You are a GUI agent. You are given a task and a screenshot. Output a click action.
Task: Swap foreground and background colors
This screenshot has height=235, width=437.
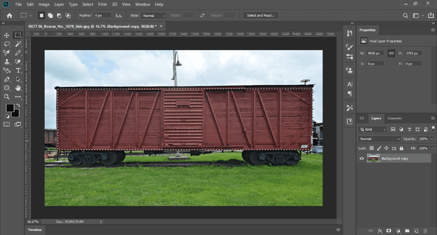click(18, 105)
